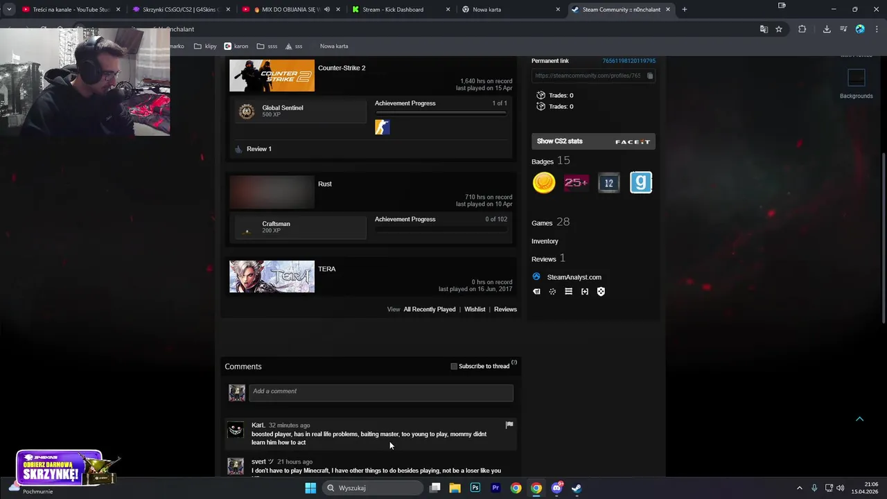This screenshot has height=499, width=887.
Task: Report KarL's comment with the flag icon
Action: pyautogui.click(x=509, y=425)
